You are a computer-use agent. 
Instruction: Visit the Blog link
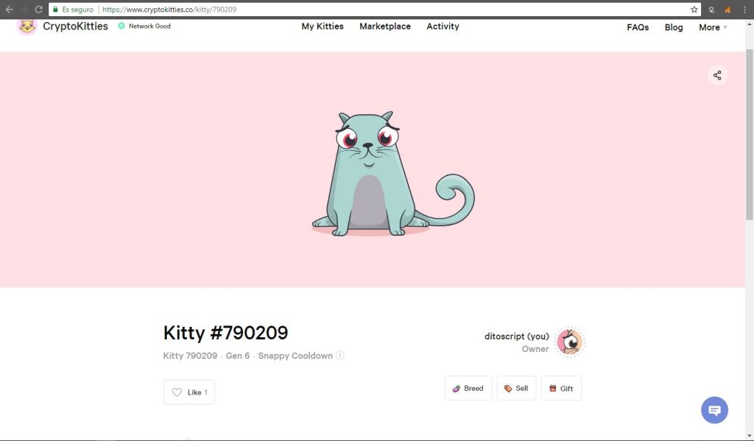[x=674, y=27]
